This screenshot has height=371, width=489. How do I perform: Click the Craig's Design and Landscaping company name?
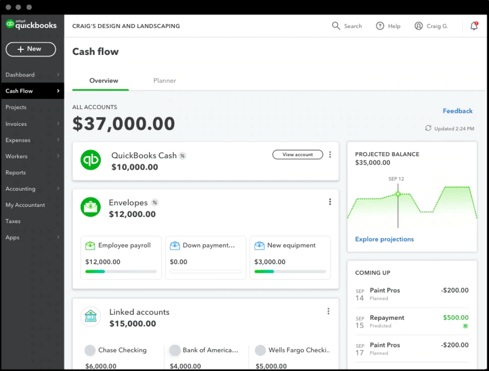(x=126, y=26)
